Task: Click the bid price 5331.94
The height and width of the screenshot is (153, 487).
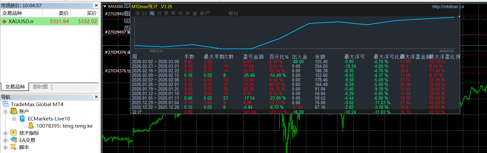Action: point(59,21)
